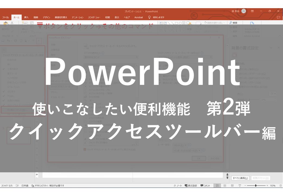
Task: Open 図形の塗りつぶし dropdown
Action: click(214, 23)
